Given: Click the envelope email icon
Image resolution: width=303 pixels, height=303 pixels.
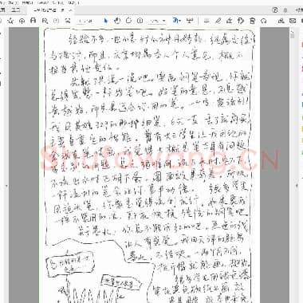Looking at the screenshot, I should click(x=293, y=21).
